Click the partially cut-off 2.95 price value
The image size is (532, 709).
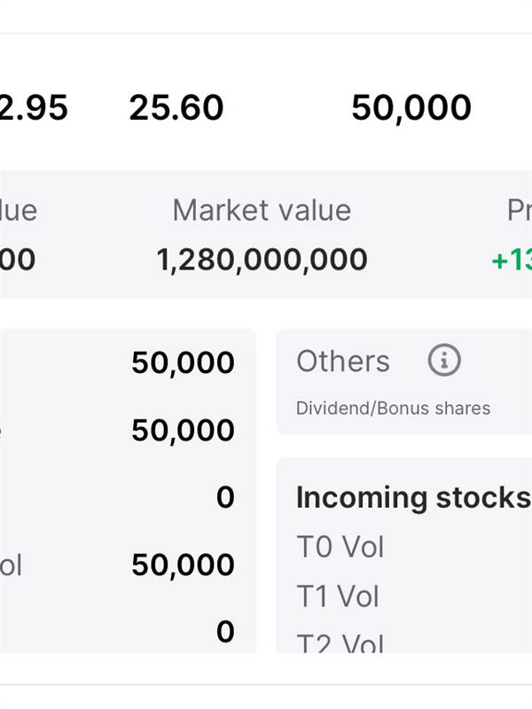34,107
